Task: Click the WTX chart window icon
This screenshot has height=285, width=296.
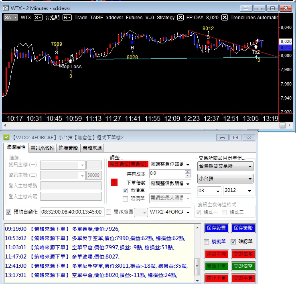Action: [x=6, y=8]
